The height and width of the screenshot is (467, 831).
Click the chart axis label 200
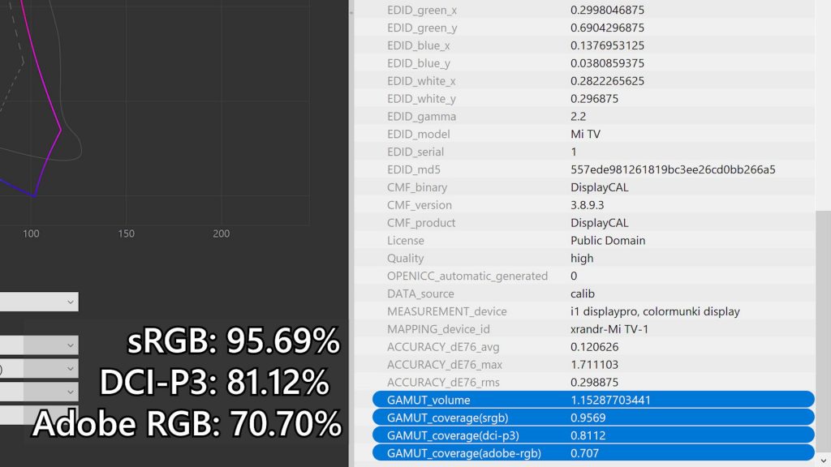coord(221,233)
